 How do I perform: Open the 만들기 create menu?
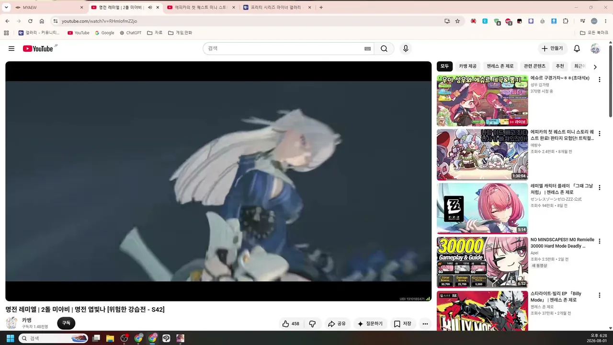point(553,48)
